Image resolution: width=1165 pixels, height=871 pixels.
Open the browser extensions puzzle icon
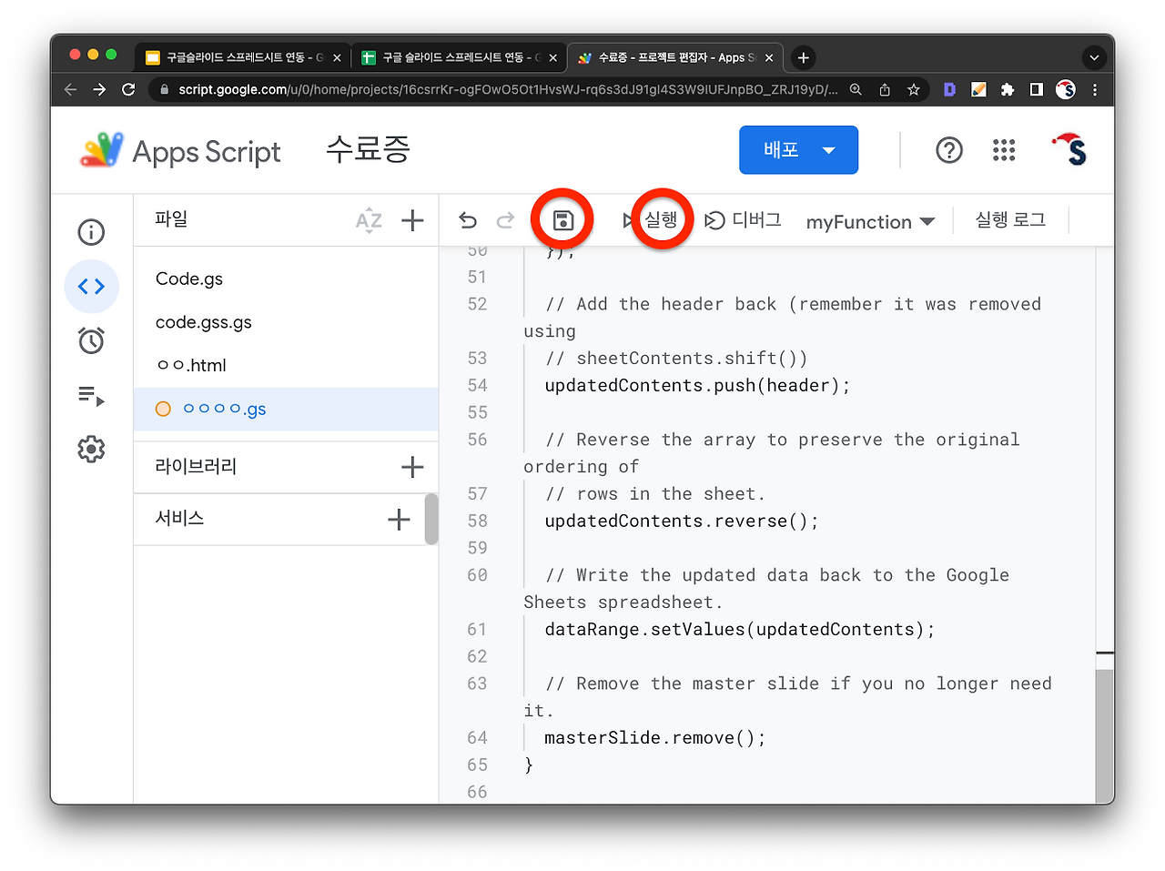coord(1007,89)
